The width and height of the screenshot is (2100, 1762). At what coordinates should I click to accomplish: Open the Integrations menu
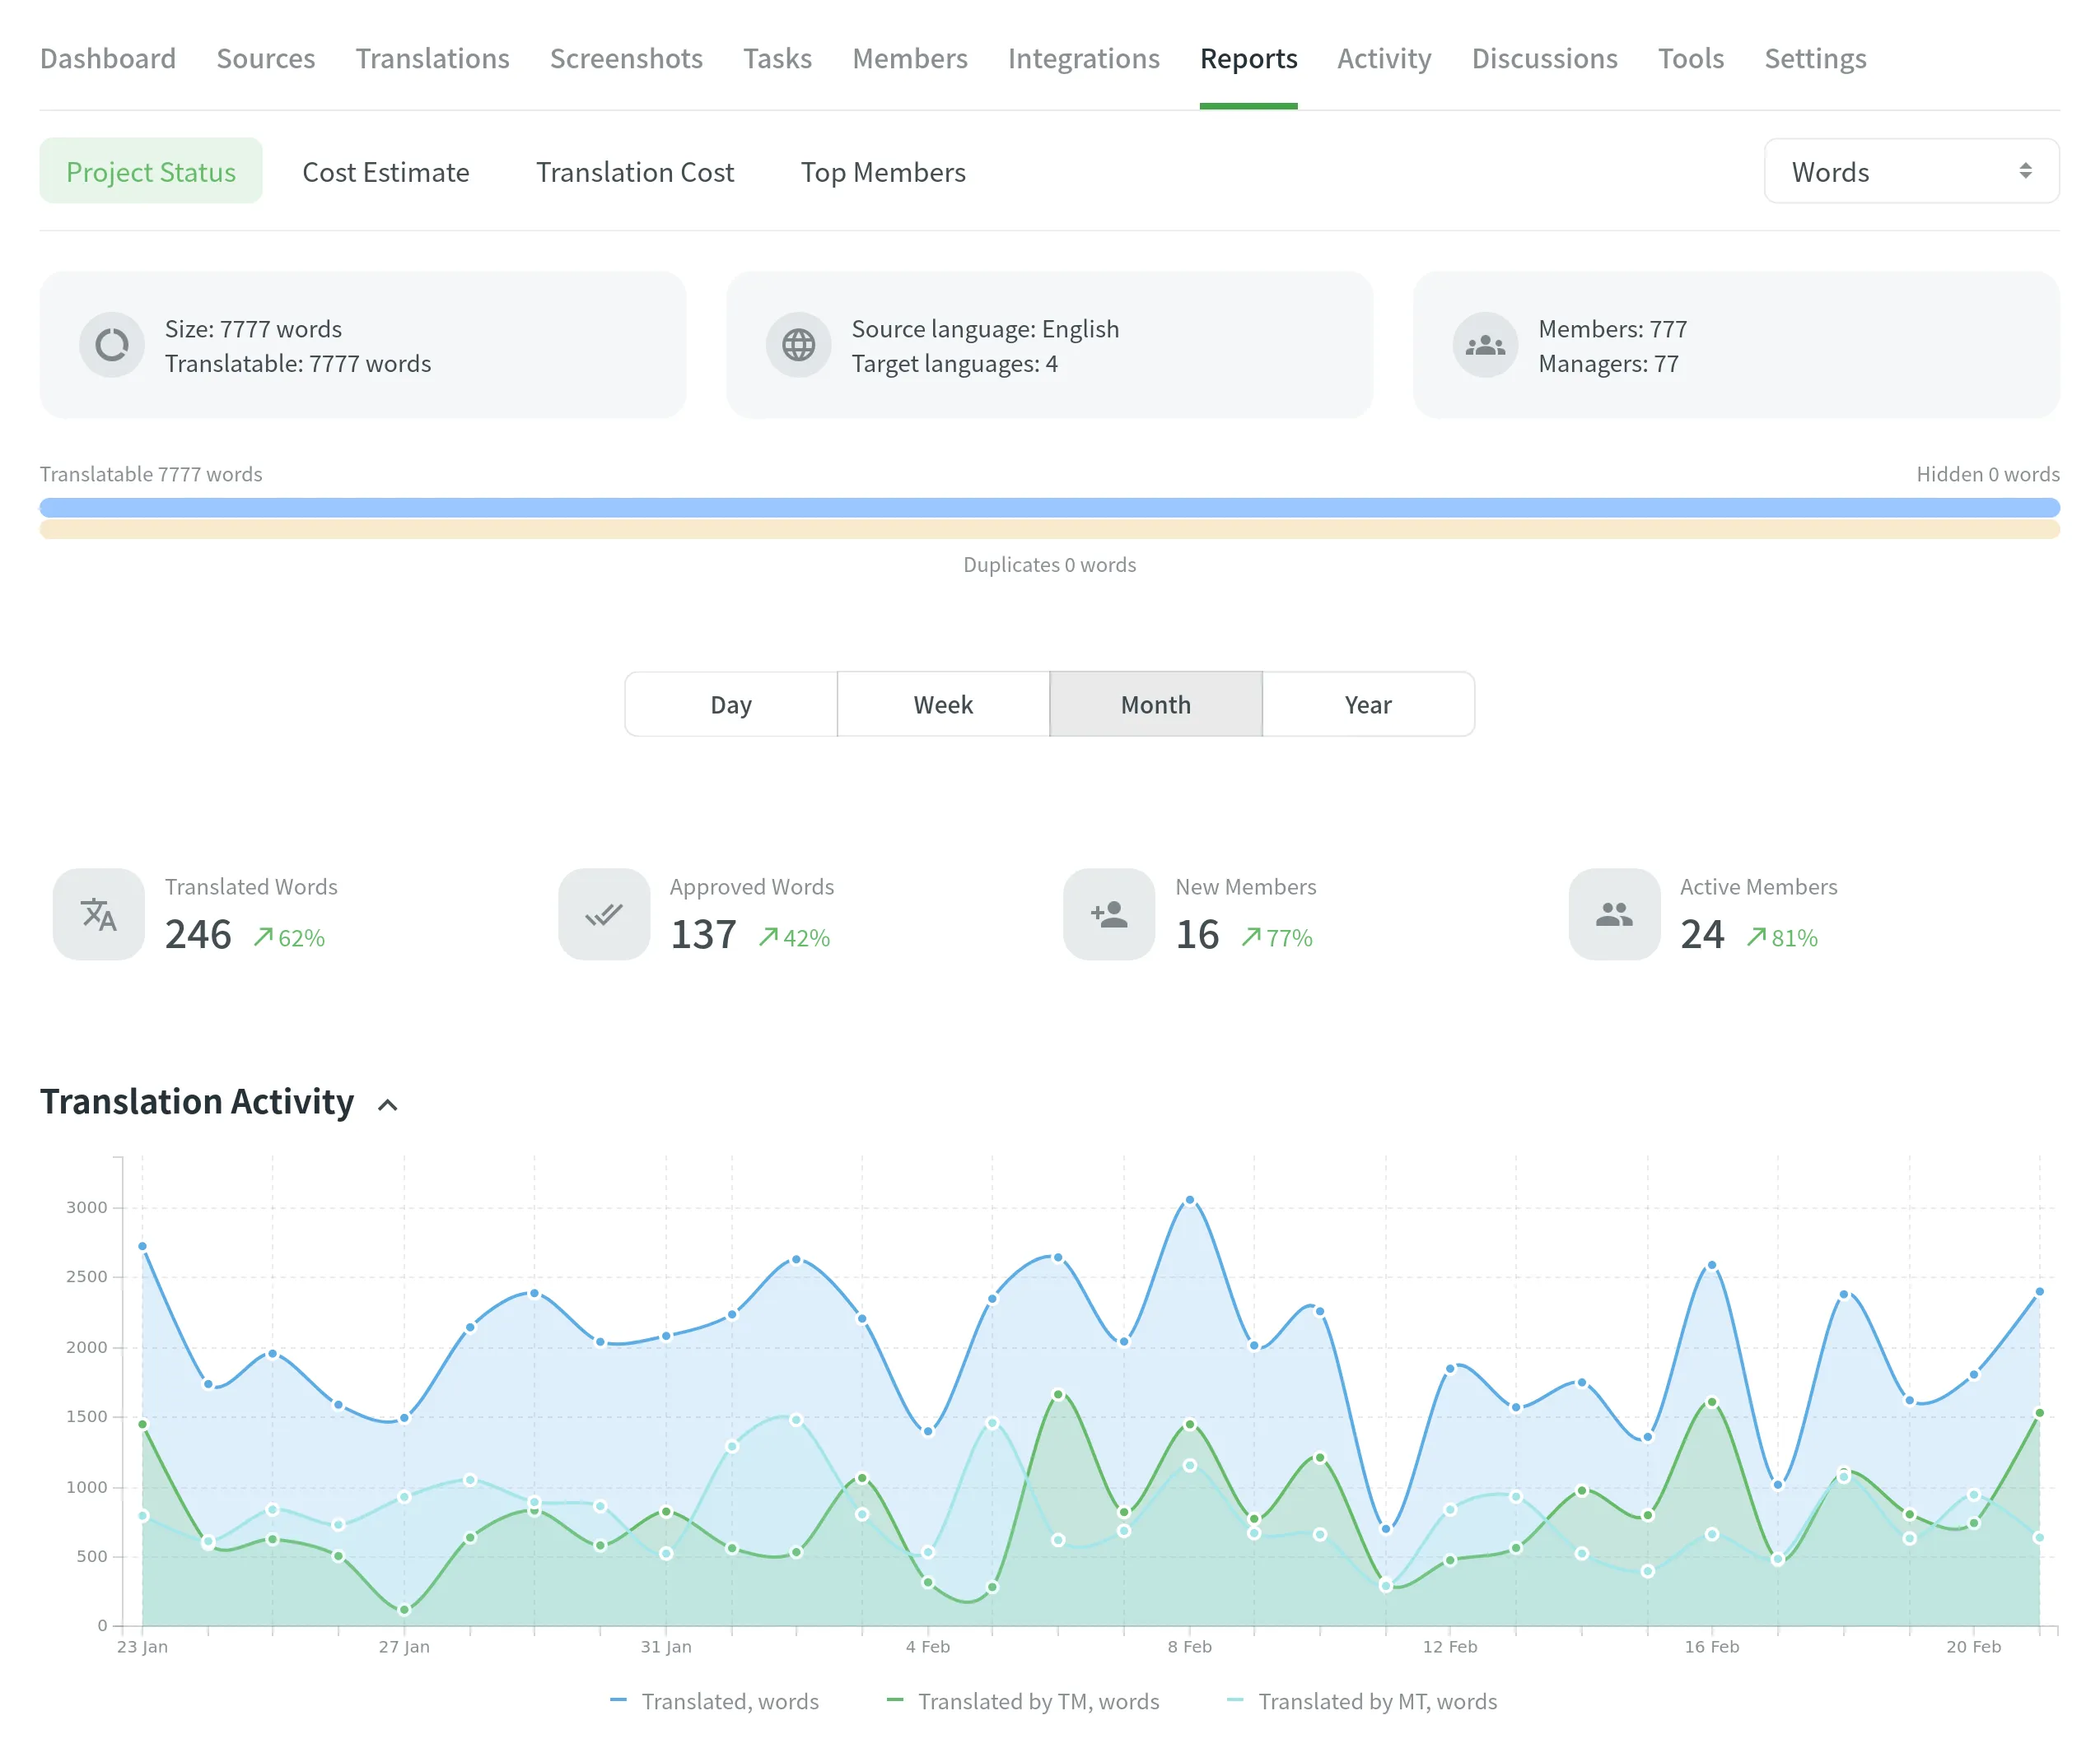tap(1082, 58)
